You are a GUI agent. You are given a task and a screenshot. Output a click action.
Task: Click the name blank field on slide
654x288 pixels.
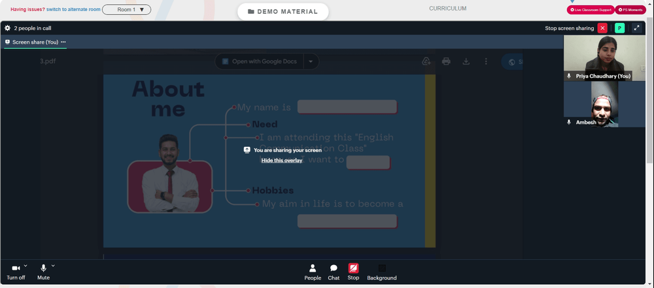pos(347,106)
